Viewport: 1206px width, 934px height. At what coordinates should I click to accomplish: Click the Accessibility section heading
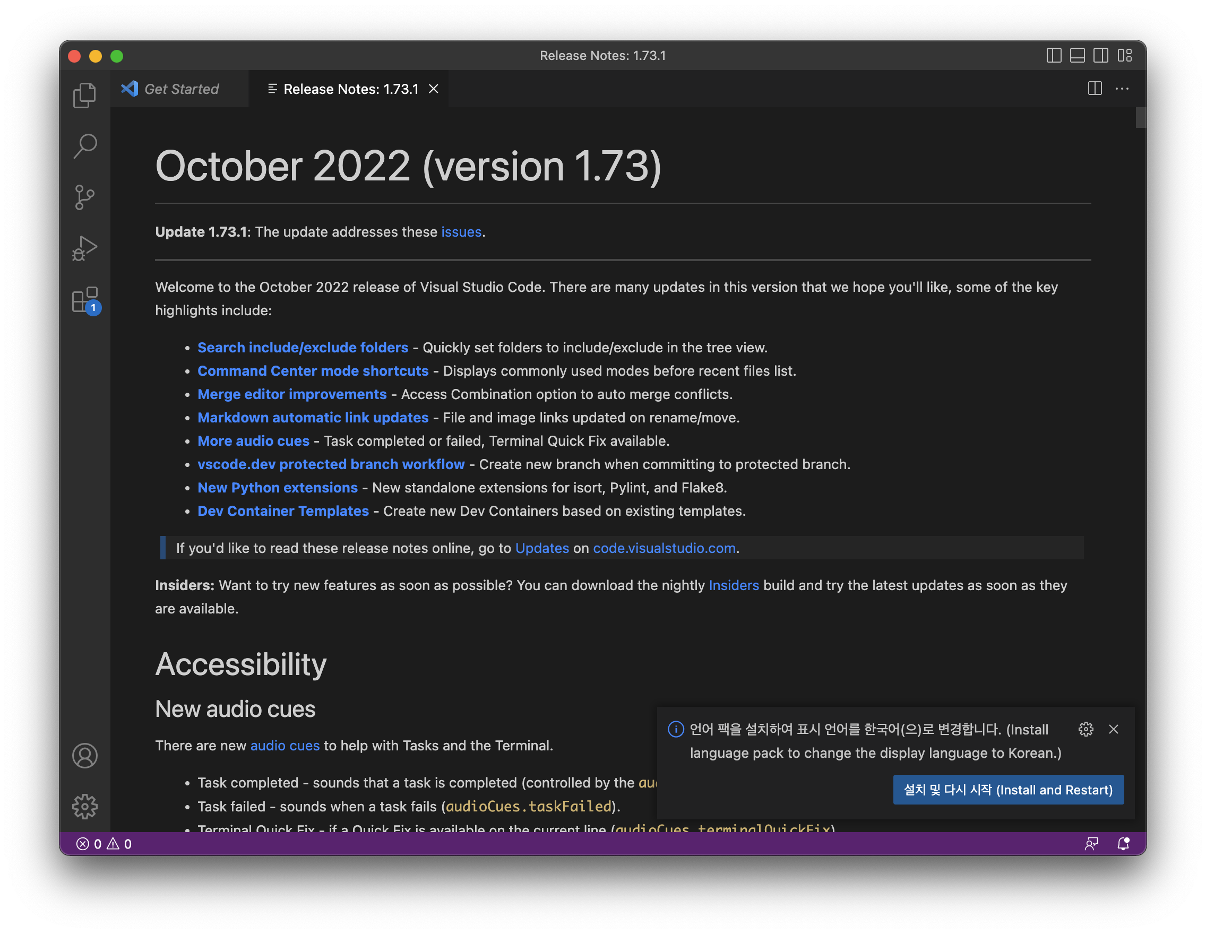click(x=241, y=664)
